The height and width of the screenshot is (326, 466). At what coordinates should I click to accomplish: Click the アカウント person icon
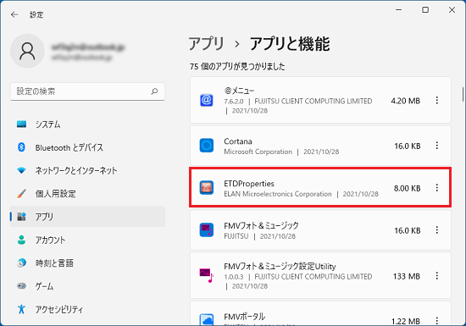(21, 240)
